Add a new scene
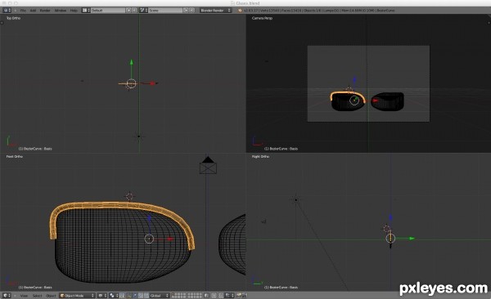This screenshot has height=299, width=491. tap(186, 11)
